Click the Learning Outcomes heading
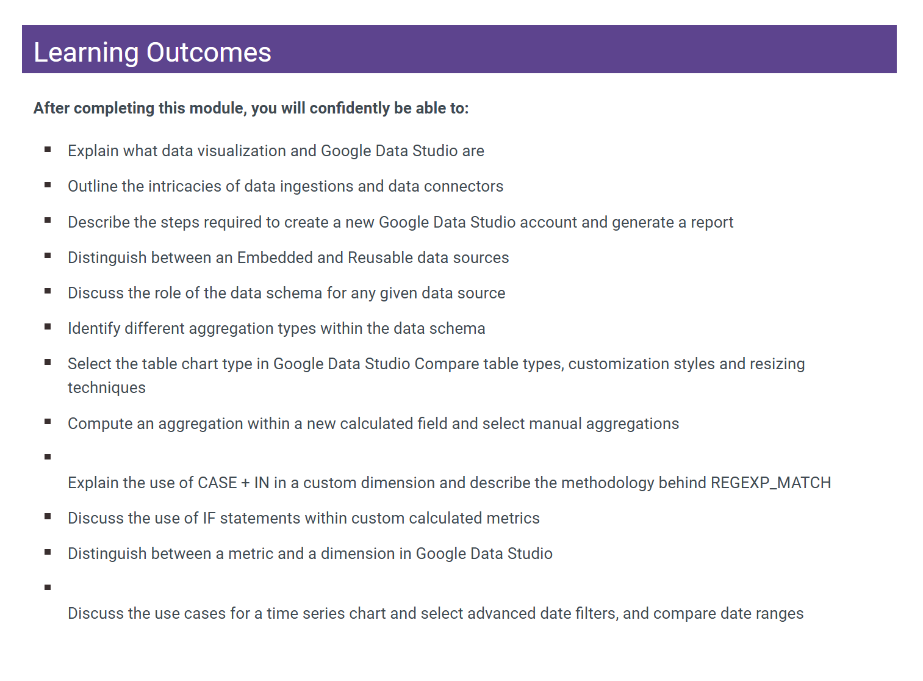Screen dimensions: 923x681 153,52
